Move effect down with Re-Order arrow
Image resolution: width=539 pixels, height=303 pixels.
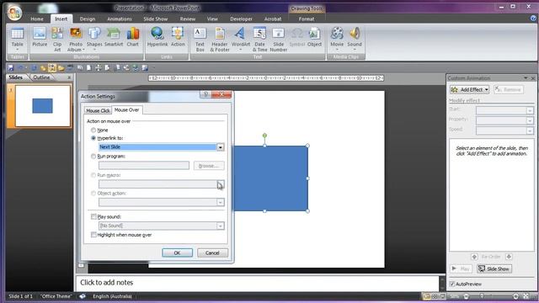(x=509, y=257)
